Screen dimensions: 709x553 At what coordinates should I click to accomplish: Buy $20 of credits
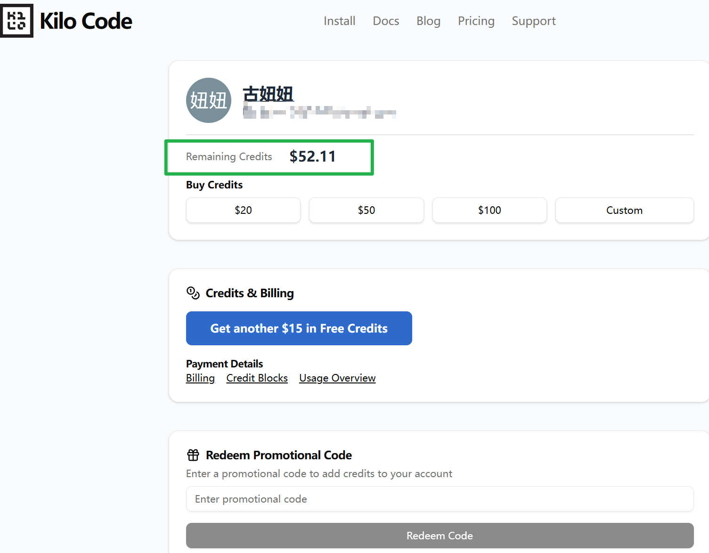point(243,210)
